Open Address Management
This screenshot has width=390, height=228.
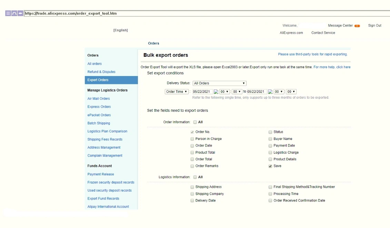(x=104, y=148)
